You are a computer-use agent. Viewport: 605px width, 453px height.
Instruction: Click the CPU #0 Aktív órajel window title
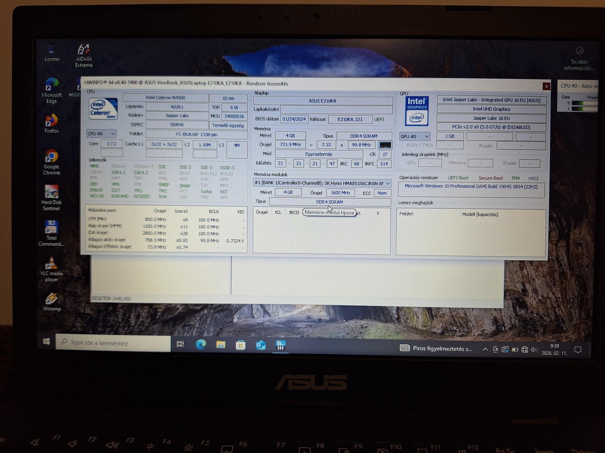pos(579,86)
